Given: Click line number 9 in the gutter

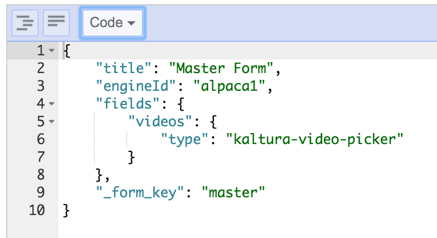Looking at the screenshot, I should 41,193.
